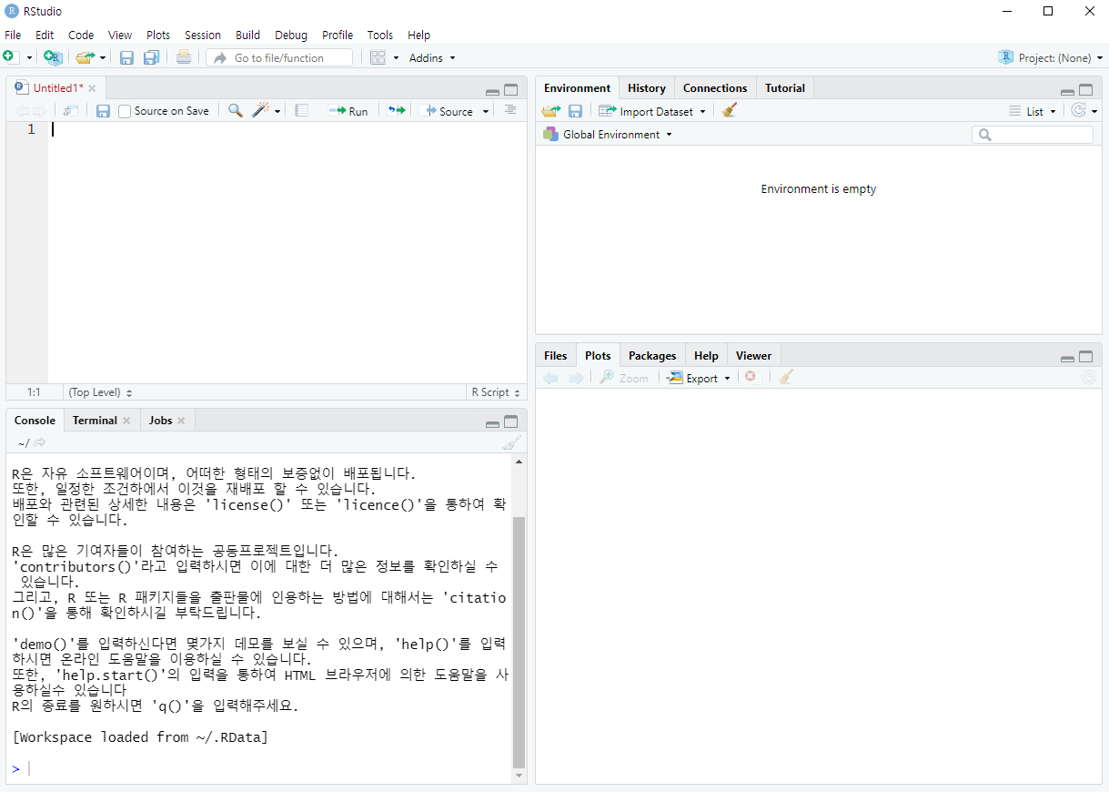
Task: Maximize the Console pane
Action: pos(511,422)
